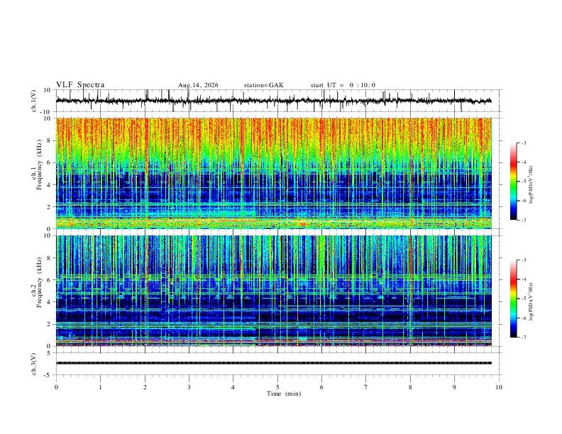Screen dimensions: 562x434
Task: Click the ch.3 flat waveform line
Action: pos(274,363)
